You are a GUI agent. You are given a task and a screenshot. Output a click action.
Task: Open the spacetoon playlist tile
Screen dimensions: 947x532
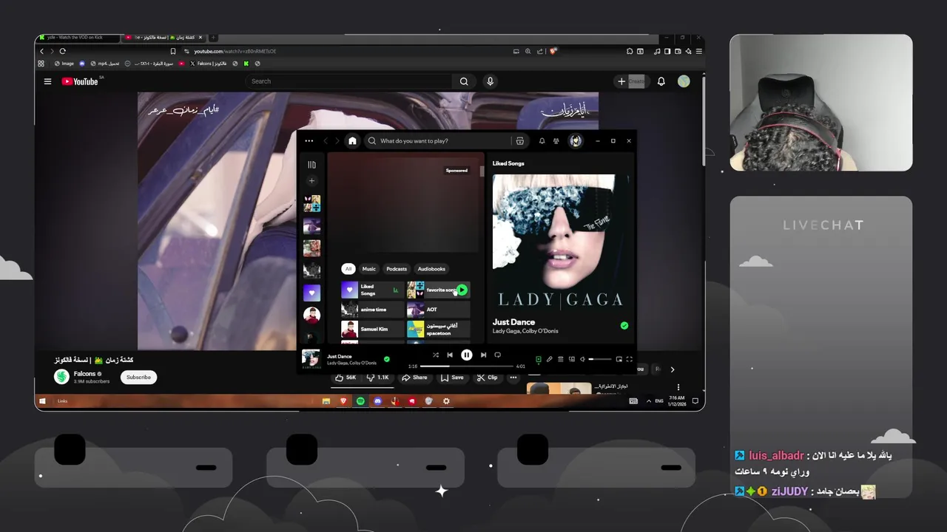[438, 329]
